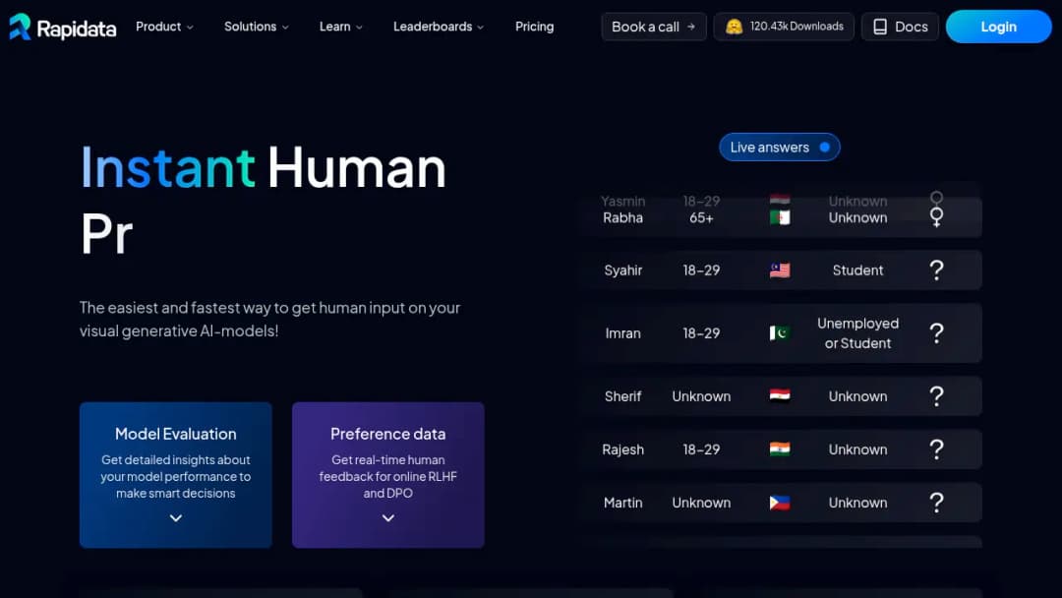1062x598 pixels.
Task: Click the Rapidata logo icon
Action: click(21, 27)
